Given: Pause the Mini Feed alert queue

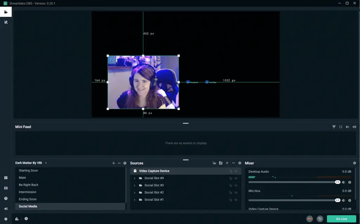Looking at the screenshot, I should click(x=341, y=127).
